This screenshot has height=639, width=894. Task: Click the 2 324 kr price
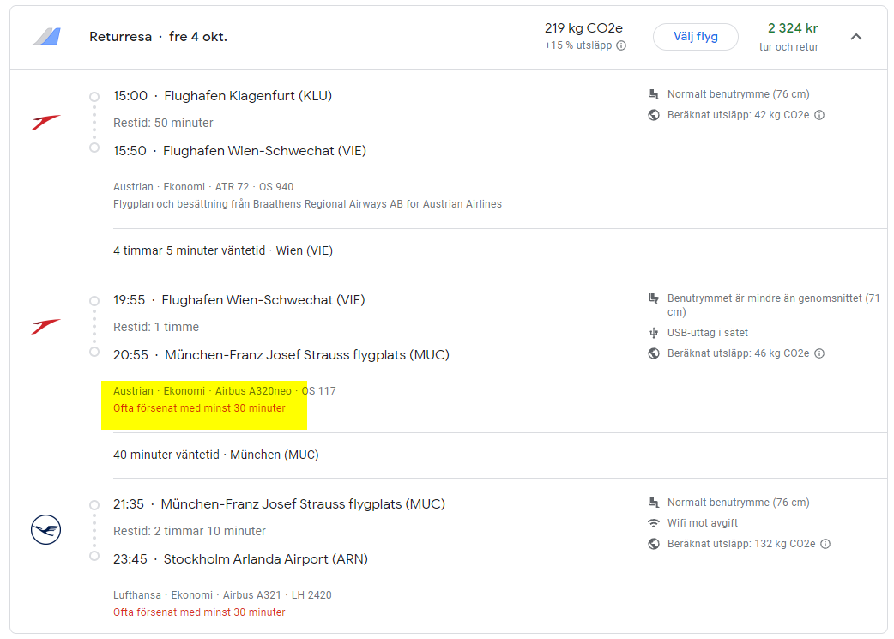793,28
